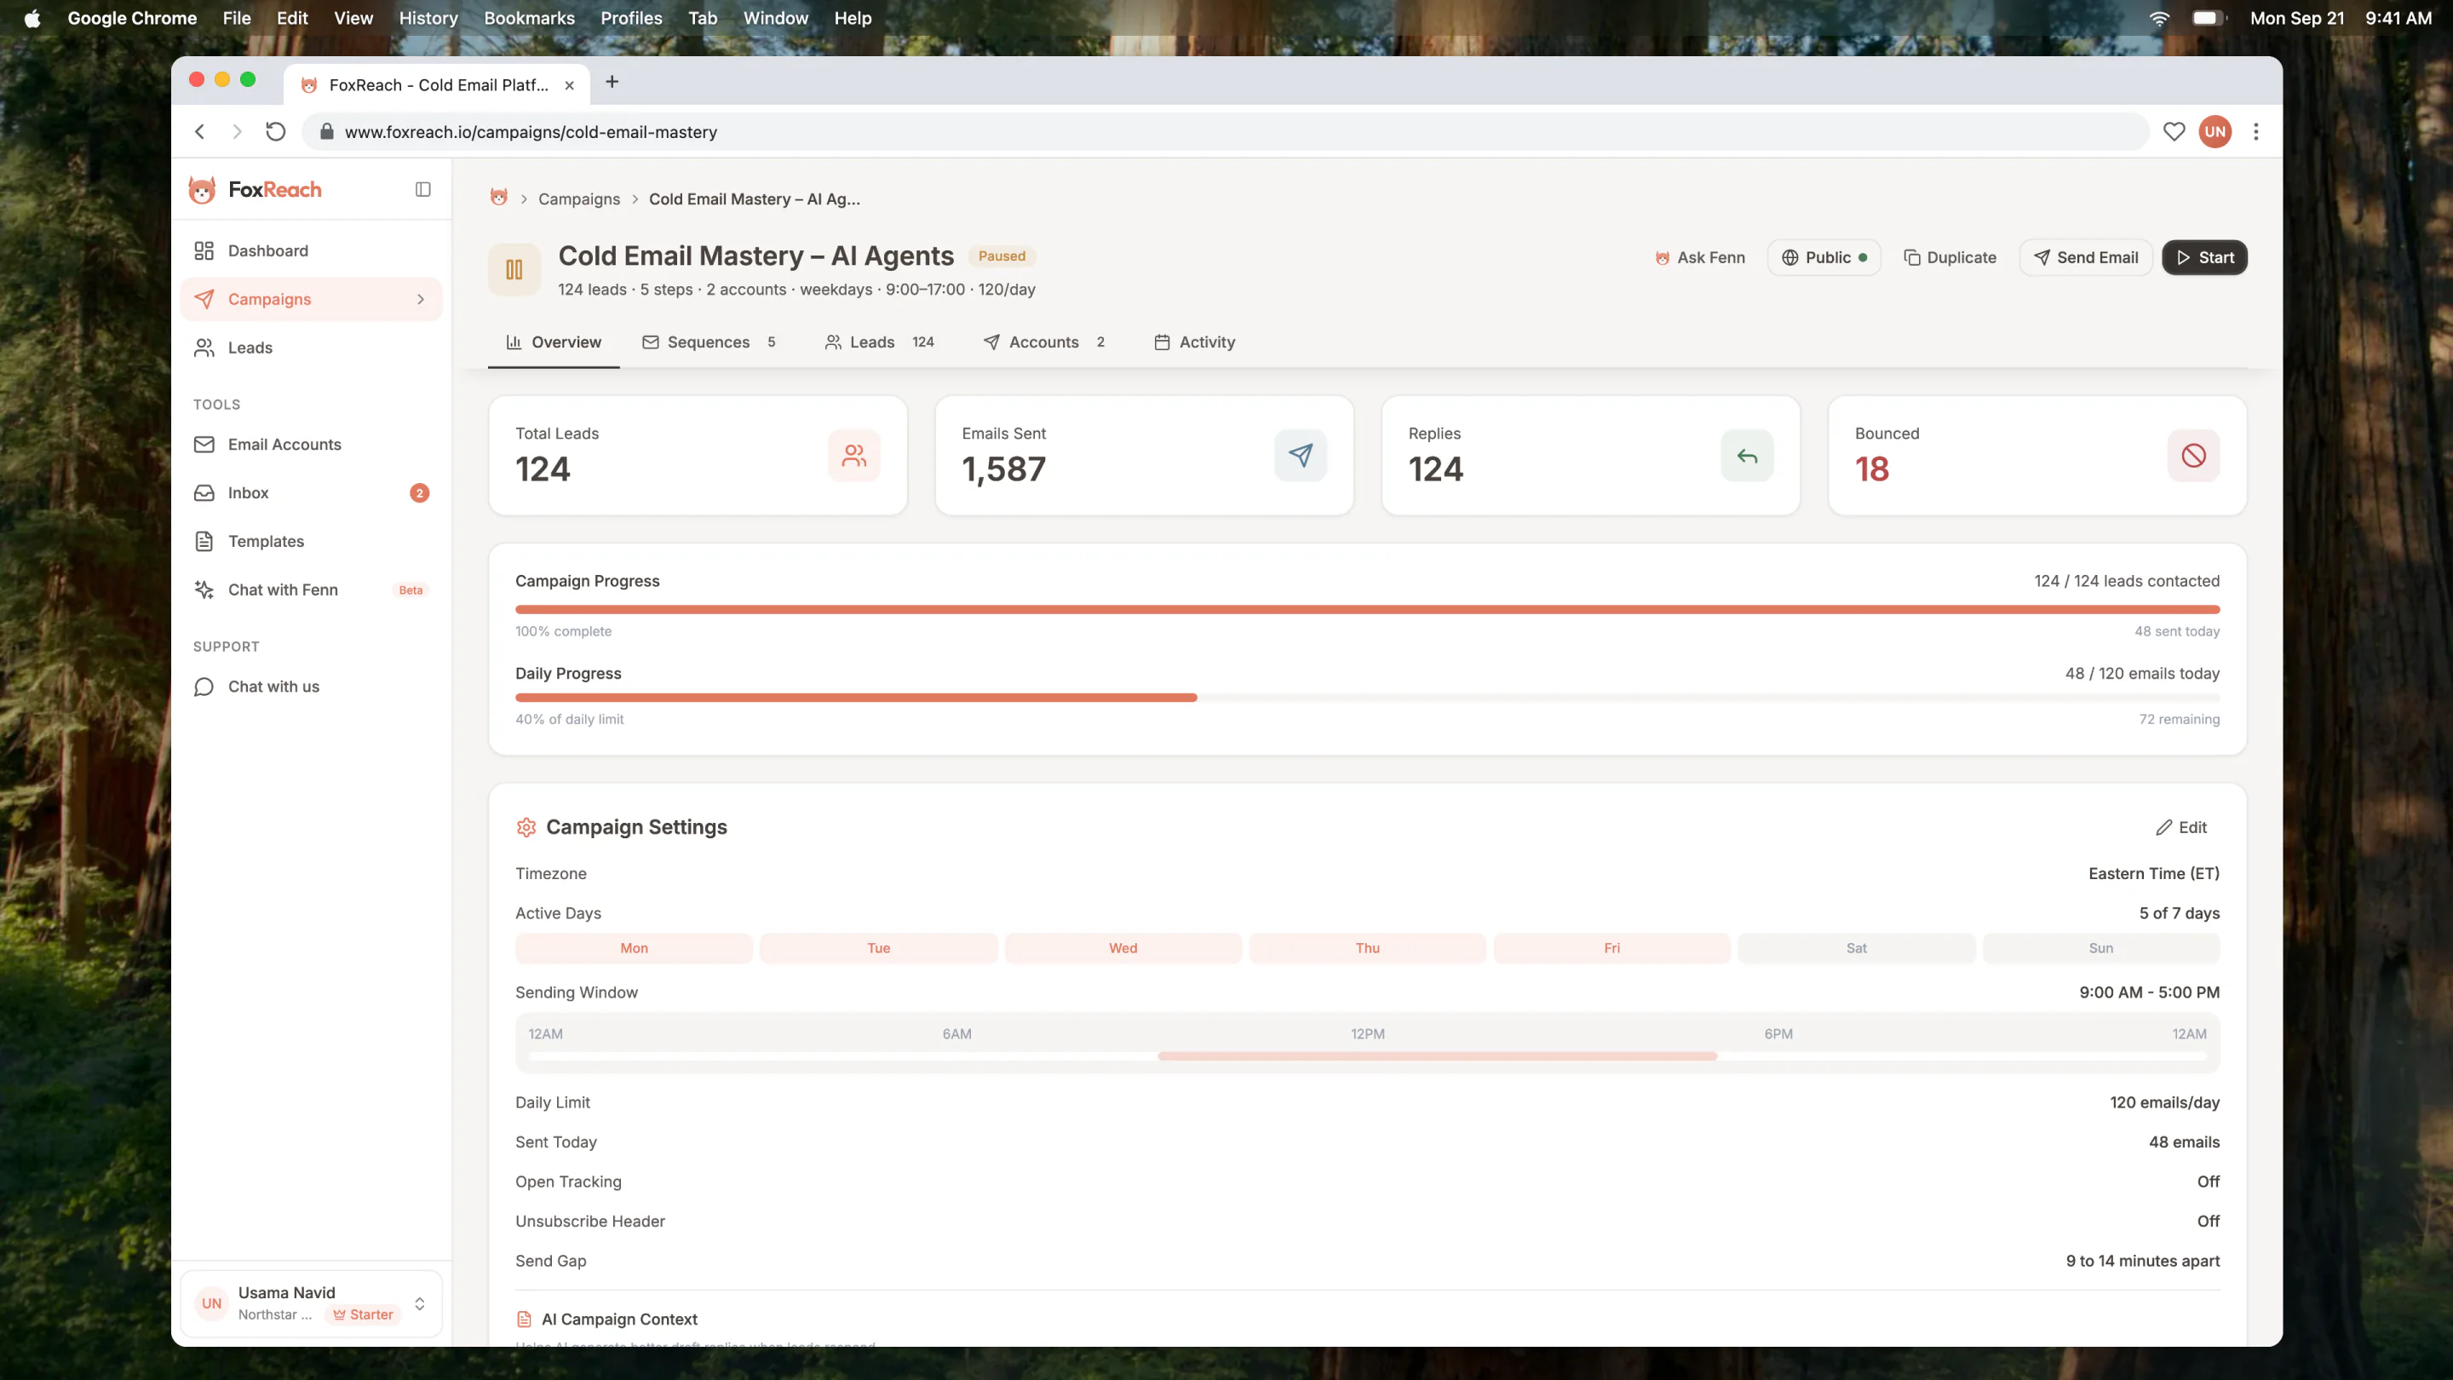Click the Daily Progress bar
Screen dimensions: 2453x1380
tap(1367, 699)
